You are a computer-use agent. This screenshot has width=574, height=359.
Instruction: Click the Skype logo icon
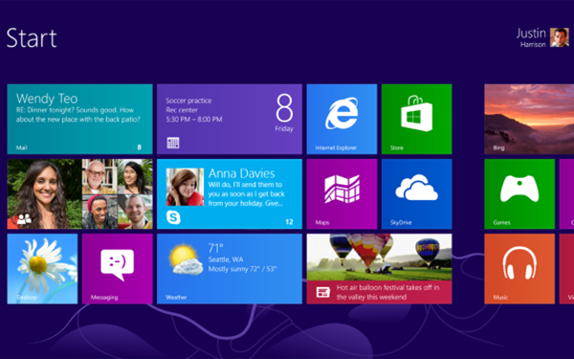click(173, 217)
